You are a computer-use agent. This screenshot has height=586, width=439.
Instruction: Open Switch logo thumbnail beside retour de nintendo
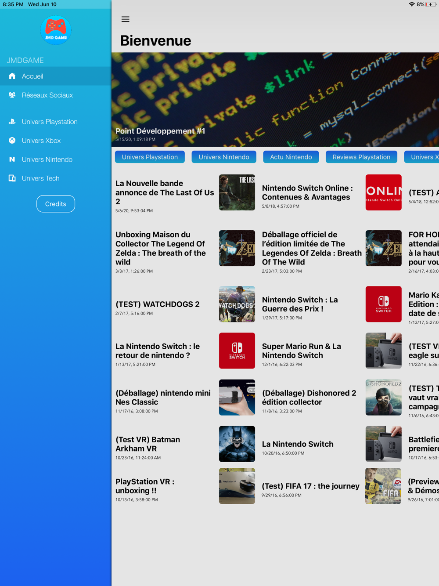(237, 351)
